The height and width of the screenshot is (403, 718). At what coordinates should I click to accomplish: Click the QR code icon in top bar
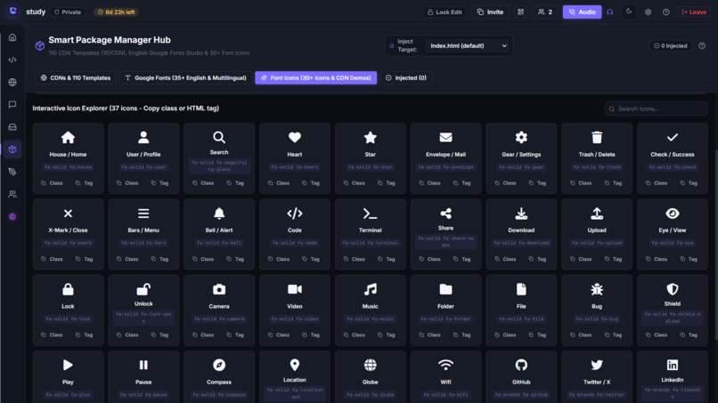pyautogui.click(x=520, y=12)
